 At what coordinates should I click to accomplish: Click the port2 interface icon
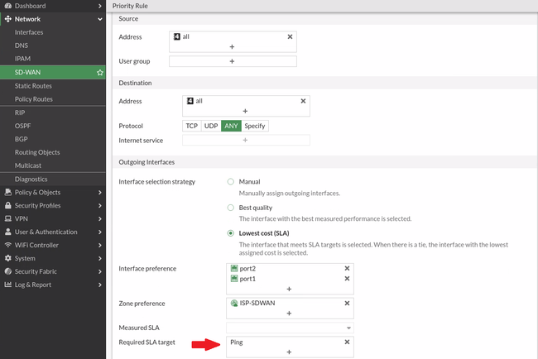pyautogui.click(x=234, y=268)
